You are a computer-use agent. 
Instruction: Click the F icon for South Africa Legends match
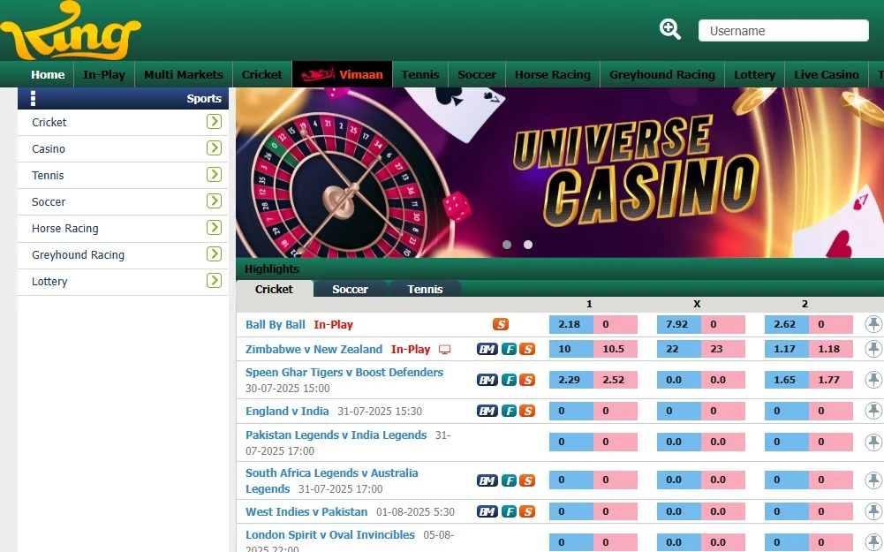pyautogui.click(x=509, y=480)
